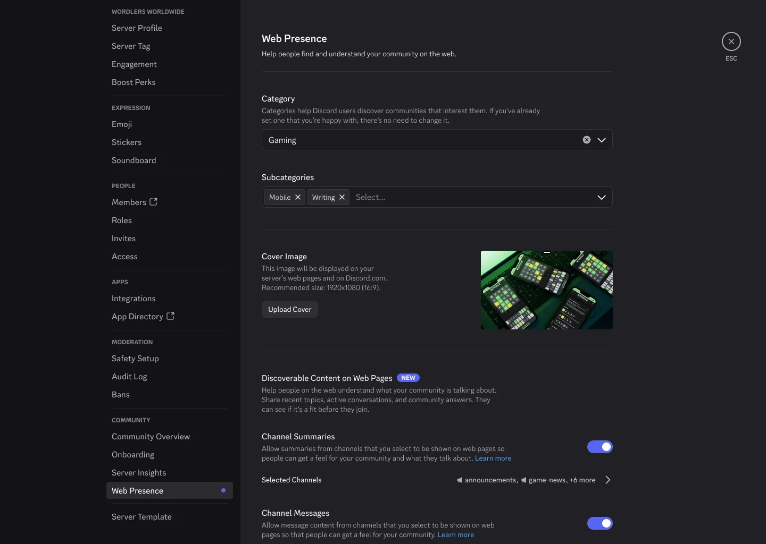Click App Directory external link icon

pos(171,316)
